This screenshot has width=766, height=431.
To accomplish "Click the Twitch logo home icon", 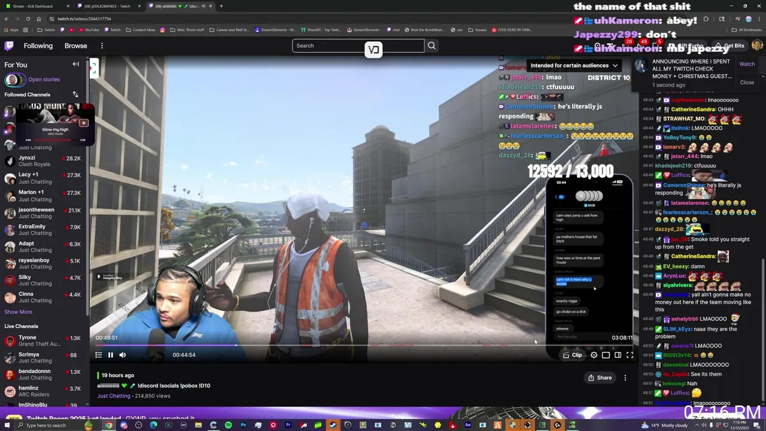I will click(9, 45).
